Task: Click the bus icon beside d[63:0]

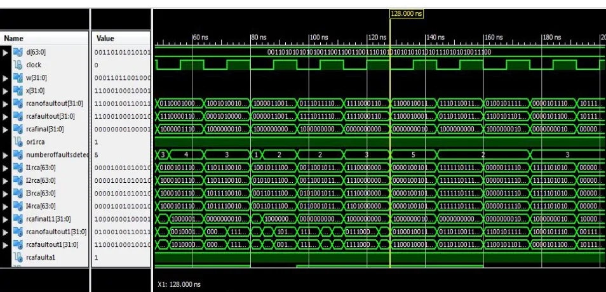Action: [x=18, y=52]
